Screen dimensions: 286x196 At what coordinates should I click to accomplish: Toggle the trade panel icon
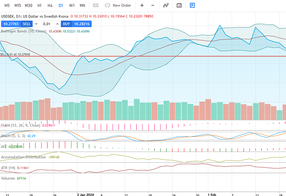192,5
